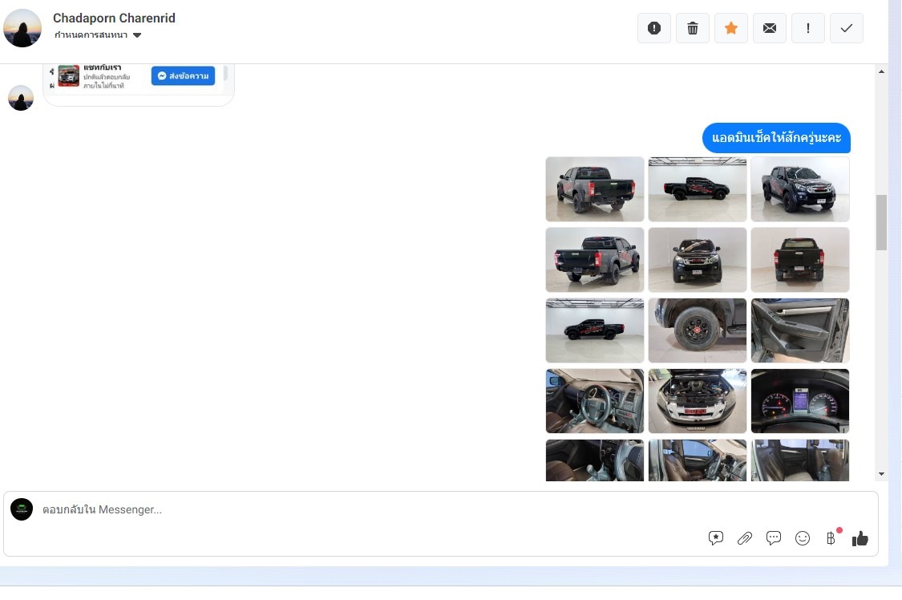This screenshot has width=902, height=600.
Task: Click the Chadaporn Charenrid name heading
Action: point(114,18)
